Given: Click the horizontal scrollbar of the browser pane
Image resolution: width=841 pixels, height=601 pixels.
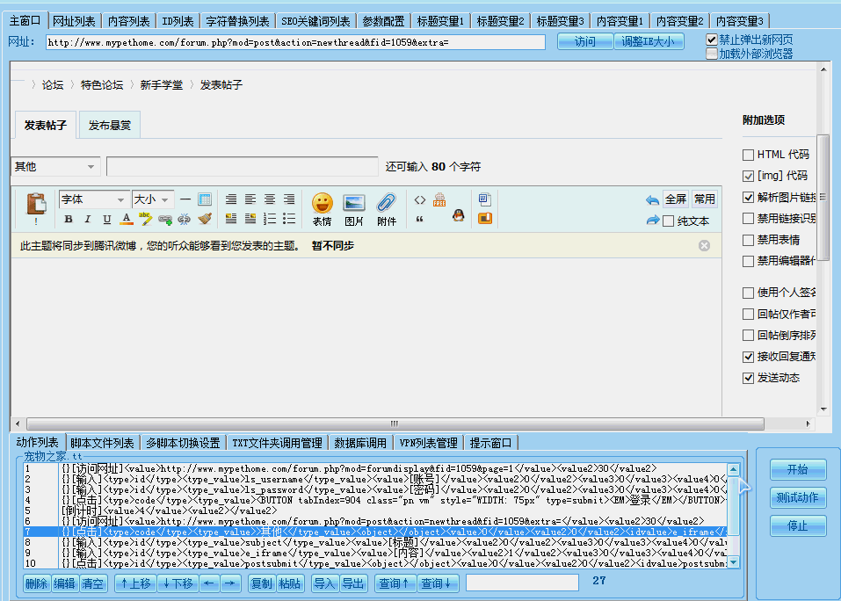Looking at the screenshot, I should click(x=395, y=424).
